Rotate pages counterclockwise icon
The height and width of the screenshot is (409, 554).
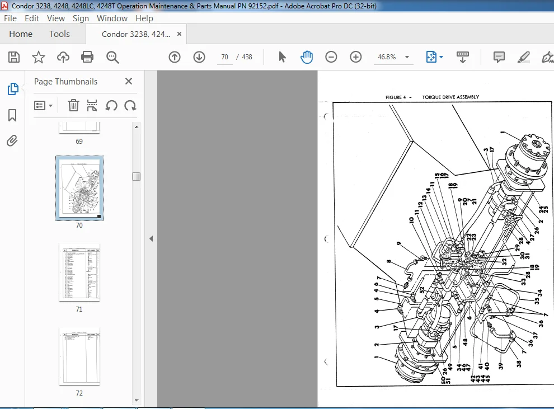(111, 105)
